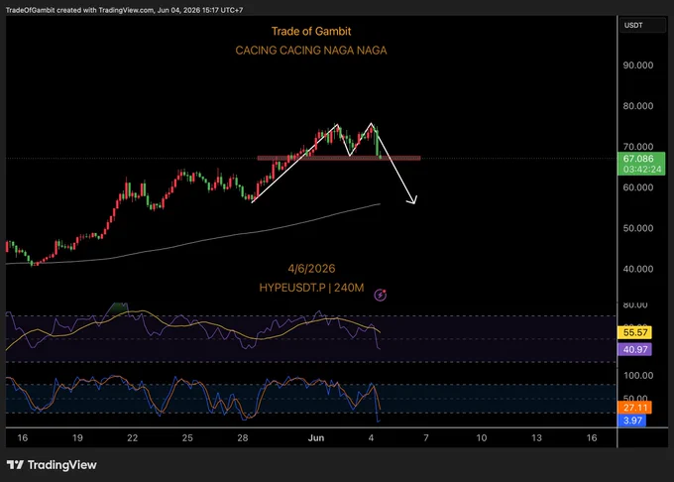This screenshot has width=674, height=482.
Task: Click the Trade of Gambit chart title
Action: click(311, 31)
